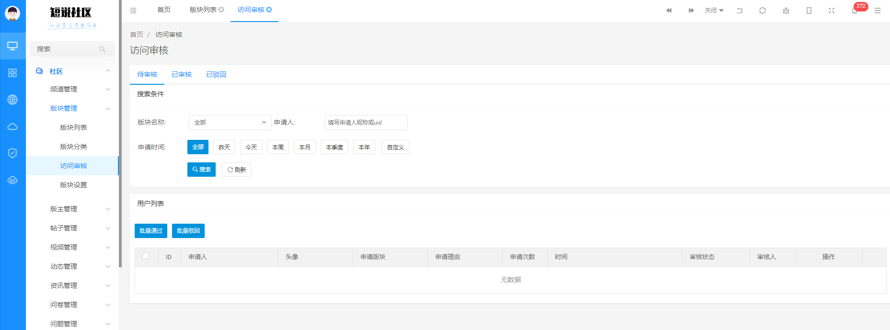Image resolution: width=890 pixels, height=330 pixels.
Task: Open 访问审核 in the sidebar menu
Action: pyautogui.click(x=73, y=166)
